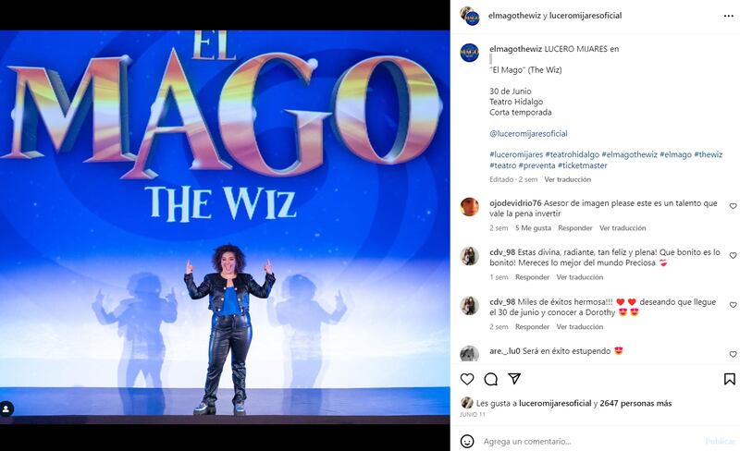
Task: Like the post with heart icon
Action: [467, 379]
